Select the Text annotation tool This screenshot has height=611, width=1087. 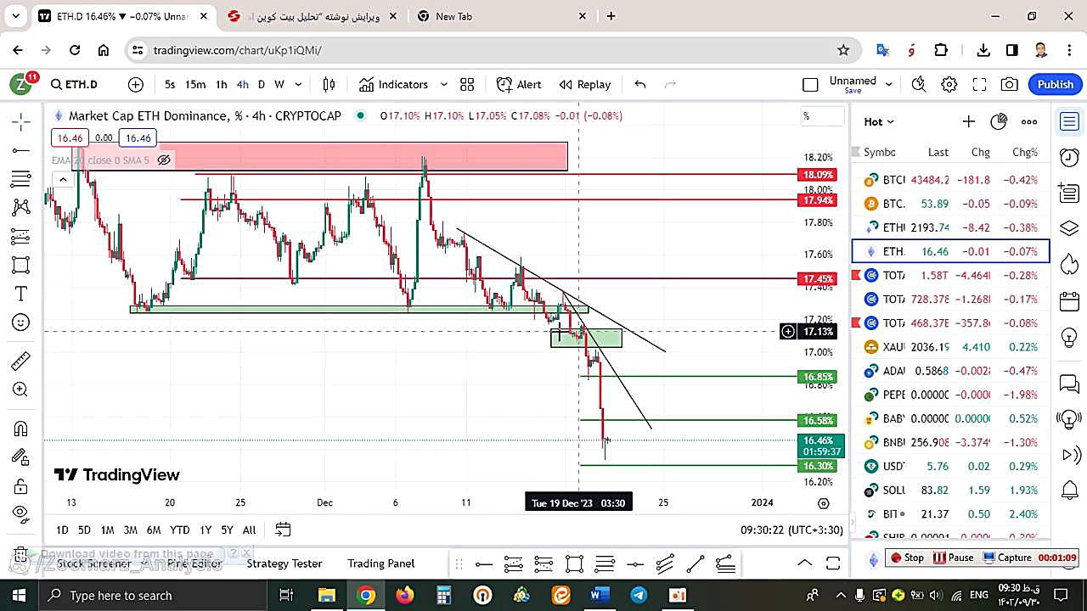point(21,294)
